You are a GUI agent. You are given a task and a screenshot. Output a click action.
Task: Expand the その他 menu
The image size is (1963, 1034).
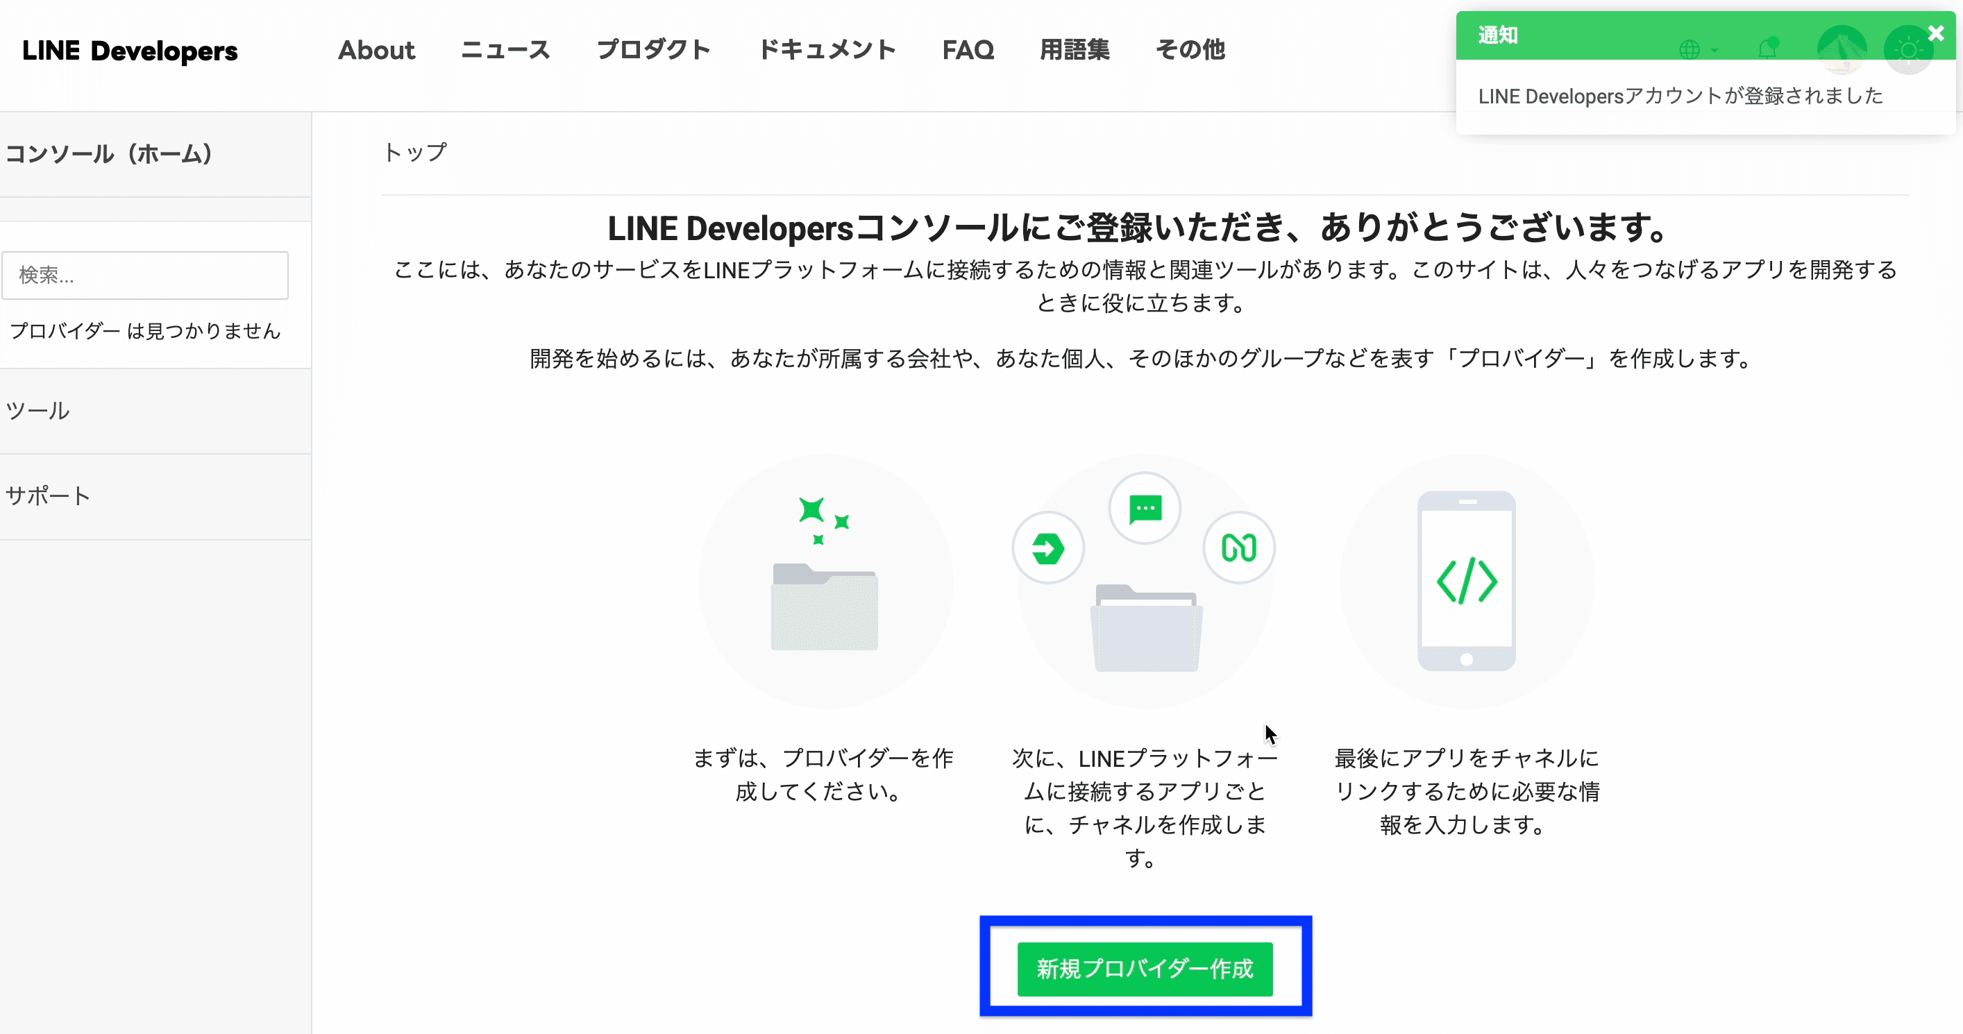pyautogui.click(x=1190, y=50)
